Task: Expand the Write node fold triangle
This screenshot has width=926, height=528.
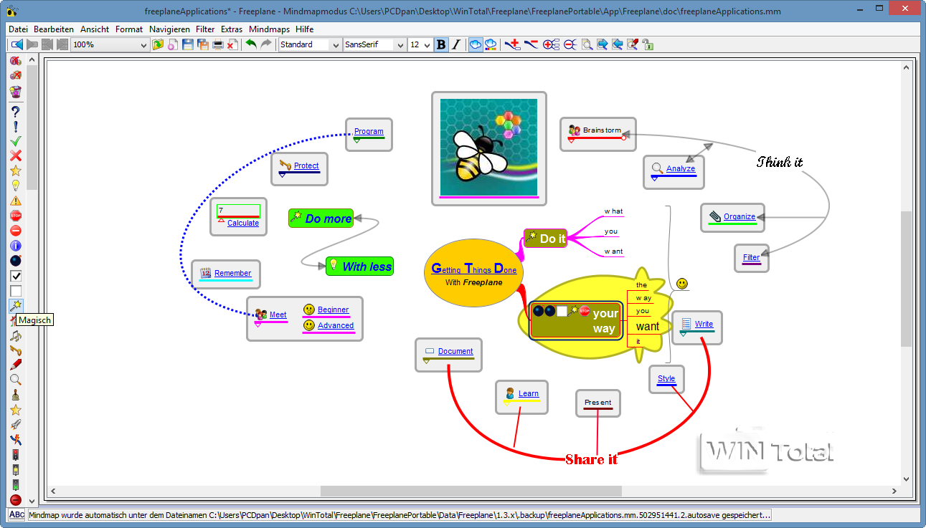Action: coord(683,334)
